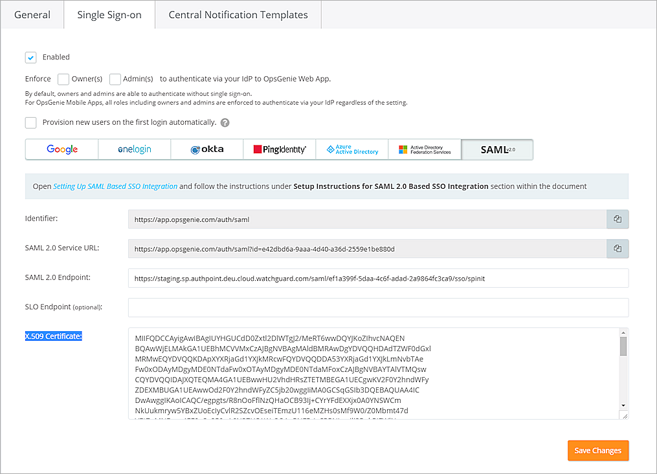This screenshot has width=657, height=474.
Task: Enable the Owner(s) enforcement checkbox
Action: [63, 79]
